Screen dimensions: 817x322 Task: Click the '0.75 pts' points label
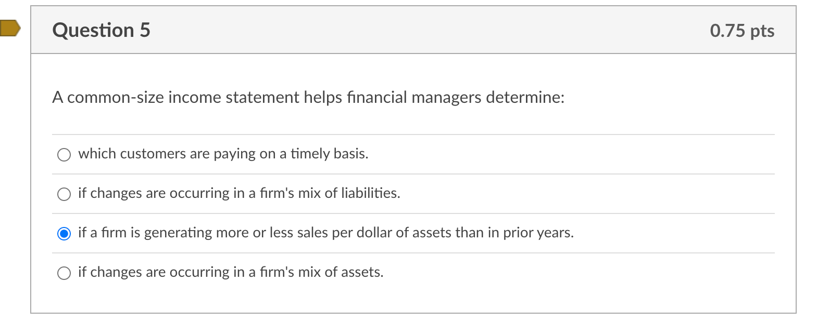741,31
